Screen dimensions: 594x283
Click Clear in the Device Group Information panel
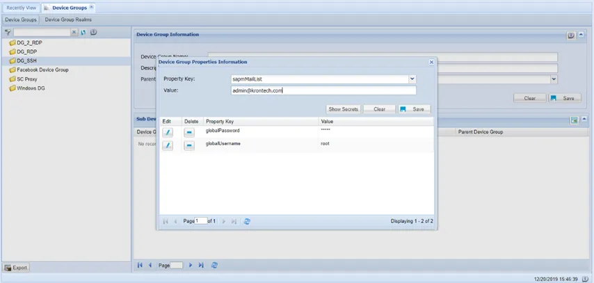(529, 98)
